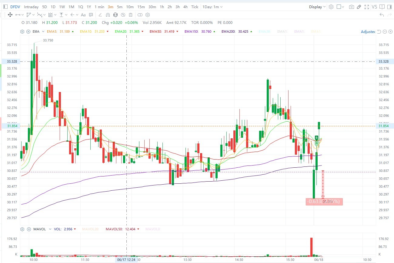Open the 1Day: 1m dropdown
This screenshot has height=263, width=394.
[212, 7]
